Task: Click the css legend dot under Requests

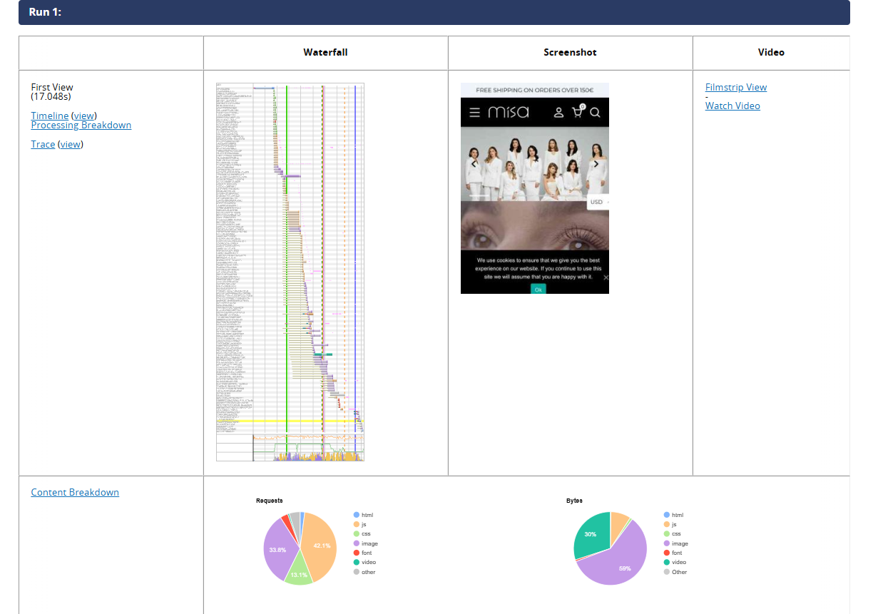Action: (357, 533)
